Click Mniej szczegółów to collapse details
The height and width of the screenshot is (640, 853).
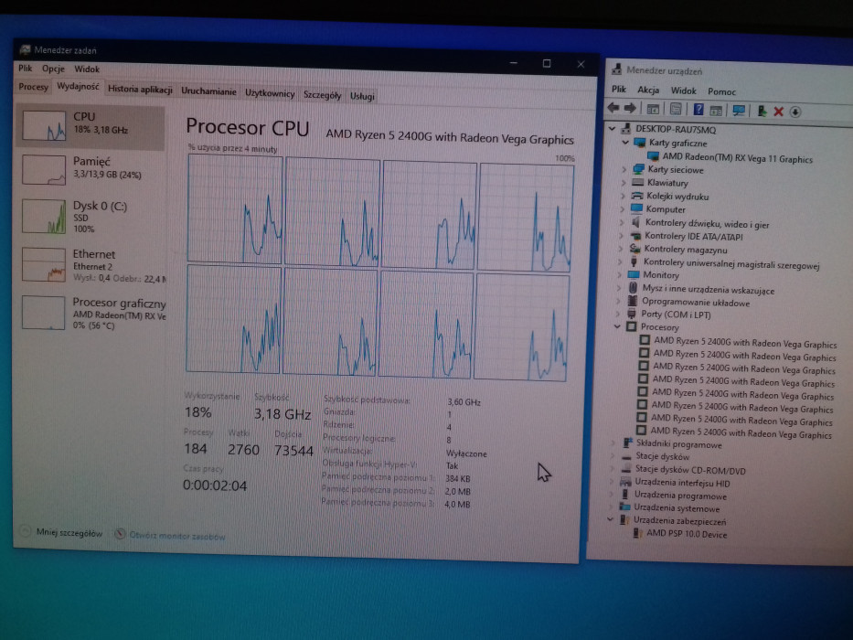(69, 533)
